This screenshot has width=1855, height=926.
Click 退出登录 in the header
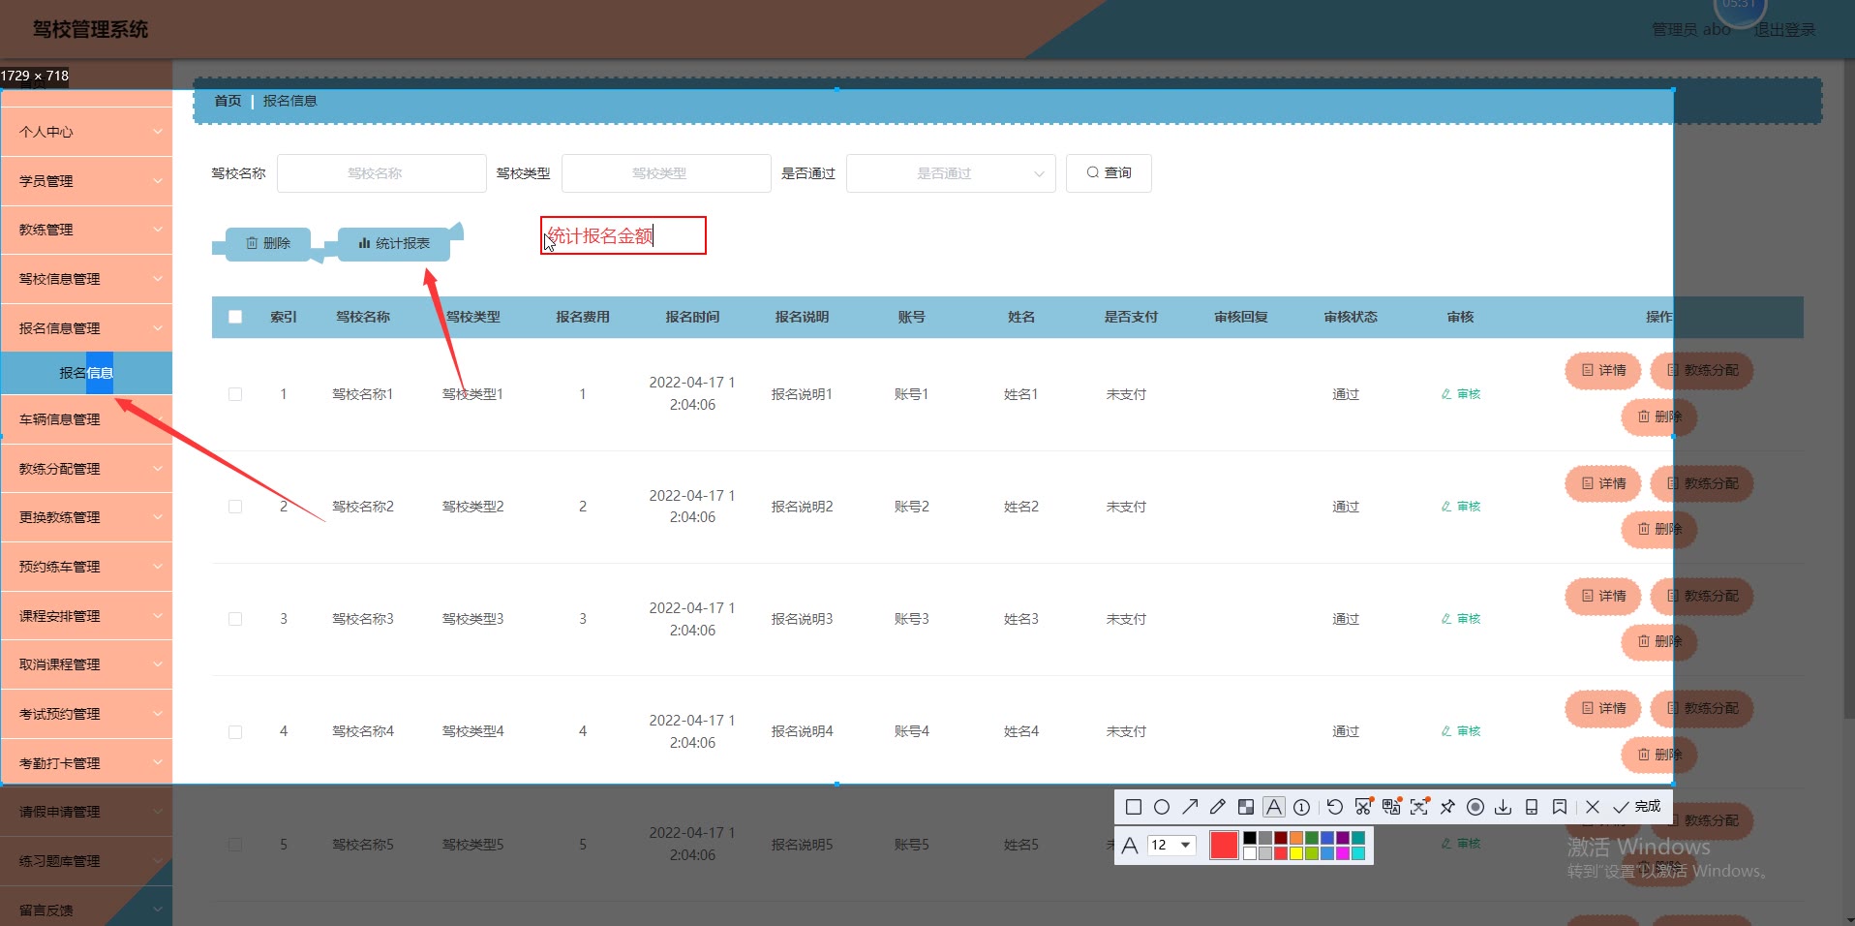[1784, 30]
